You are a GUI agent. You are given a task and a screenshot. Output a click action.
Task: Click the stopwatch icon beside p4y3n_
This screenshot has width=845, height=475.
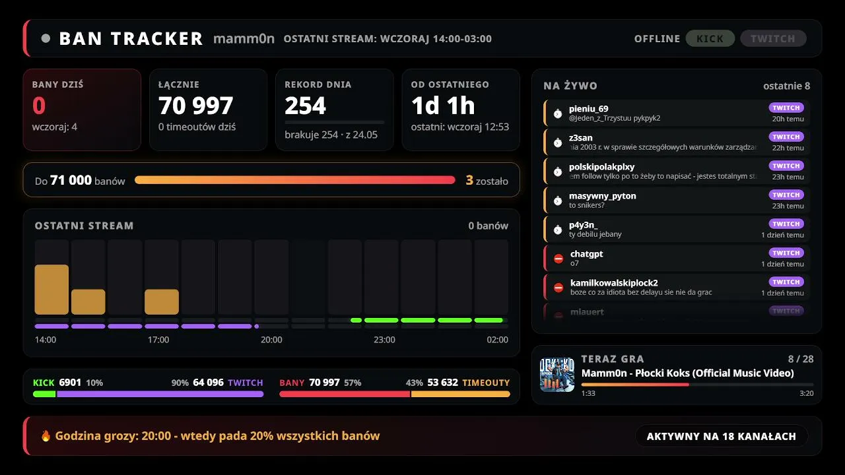[x=558, y=230]
